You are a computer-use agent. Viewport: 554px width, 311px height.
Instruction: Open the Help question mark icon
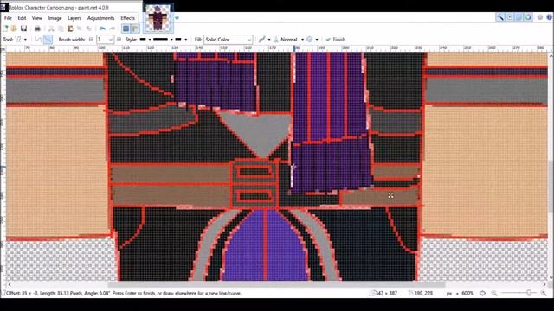[550, 17]
